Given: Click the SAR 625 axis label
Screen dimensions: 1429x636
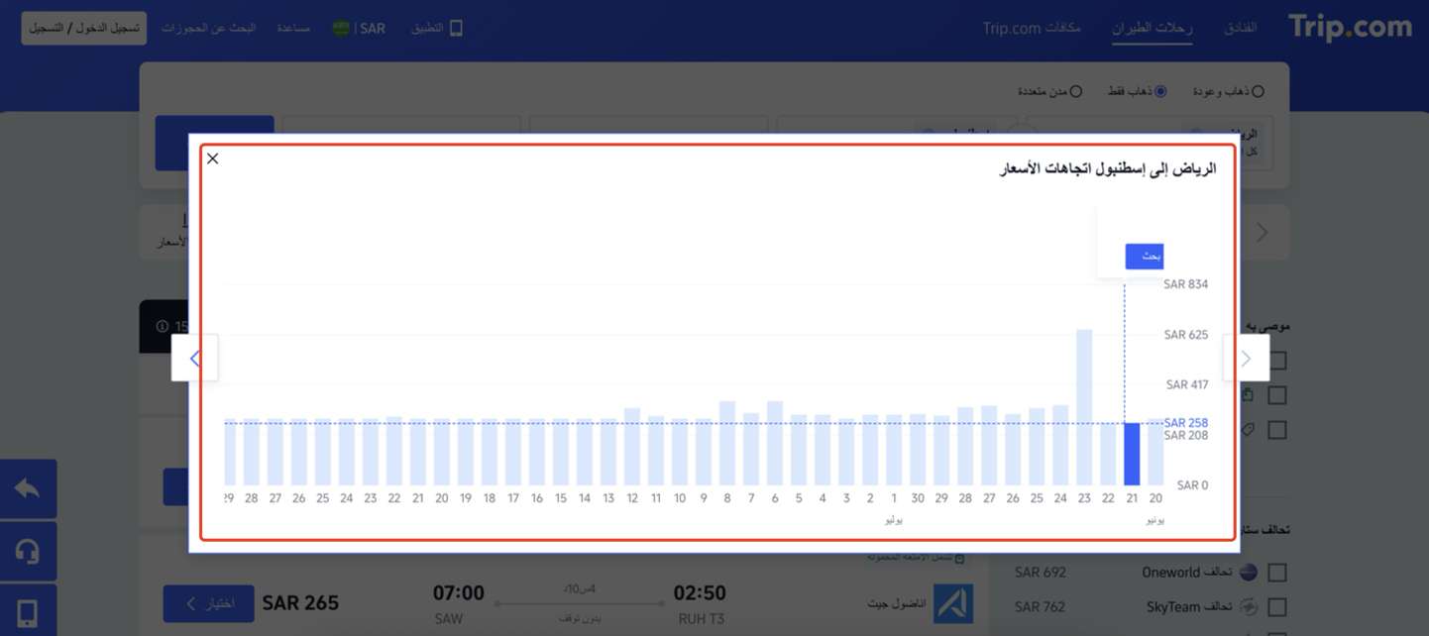Looking at the screenshot, I should click(1186, 335).
